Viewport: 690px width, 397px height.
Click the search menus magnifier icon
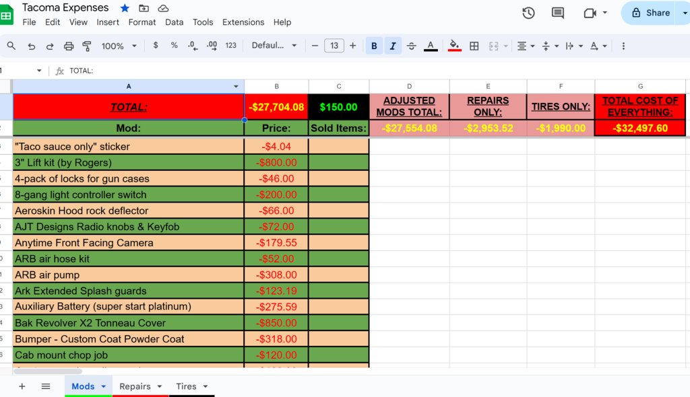coord(11,46)
